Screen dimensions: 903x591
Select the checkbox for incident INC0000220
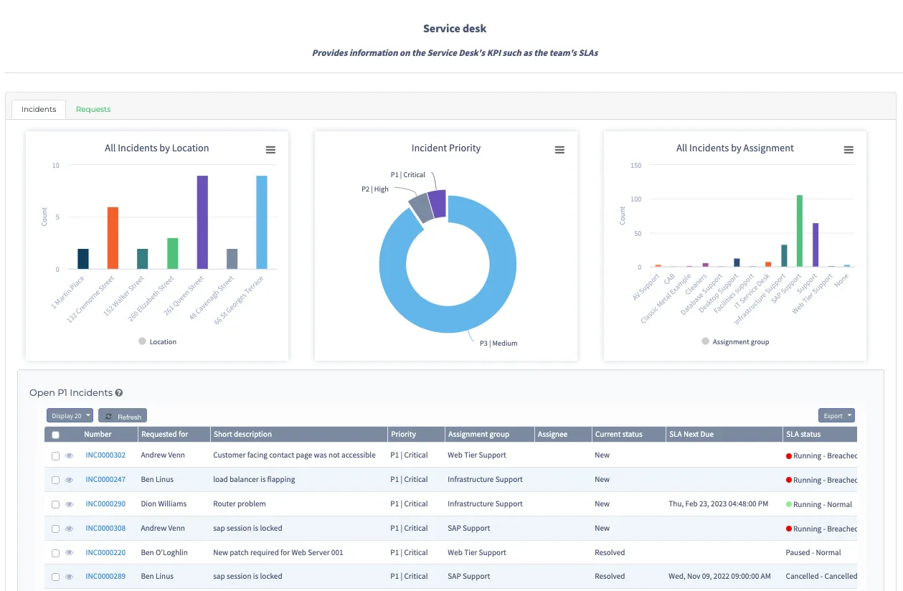click(55, 554)
